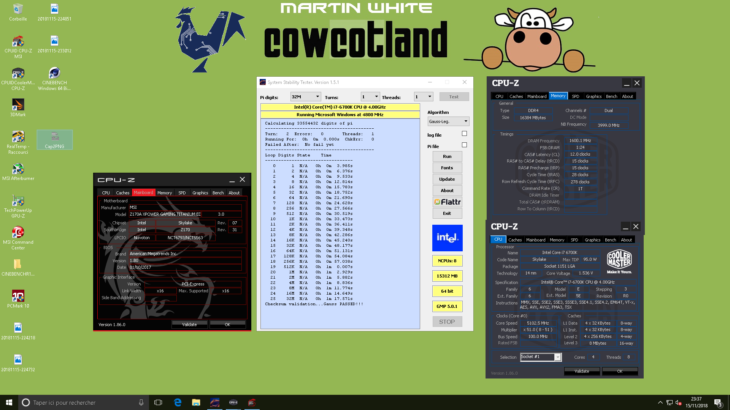Click the taskbar clock showing 23:37

coord(697,402)
